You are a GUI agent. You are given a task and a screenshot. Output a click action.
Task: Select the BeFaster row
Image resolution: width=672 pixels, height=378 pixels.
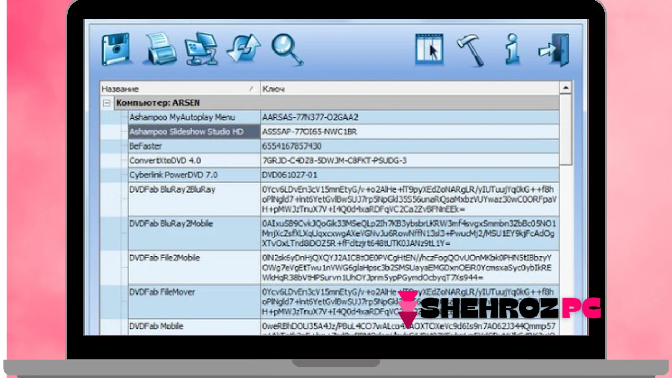click(x=344, y=146)
